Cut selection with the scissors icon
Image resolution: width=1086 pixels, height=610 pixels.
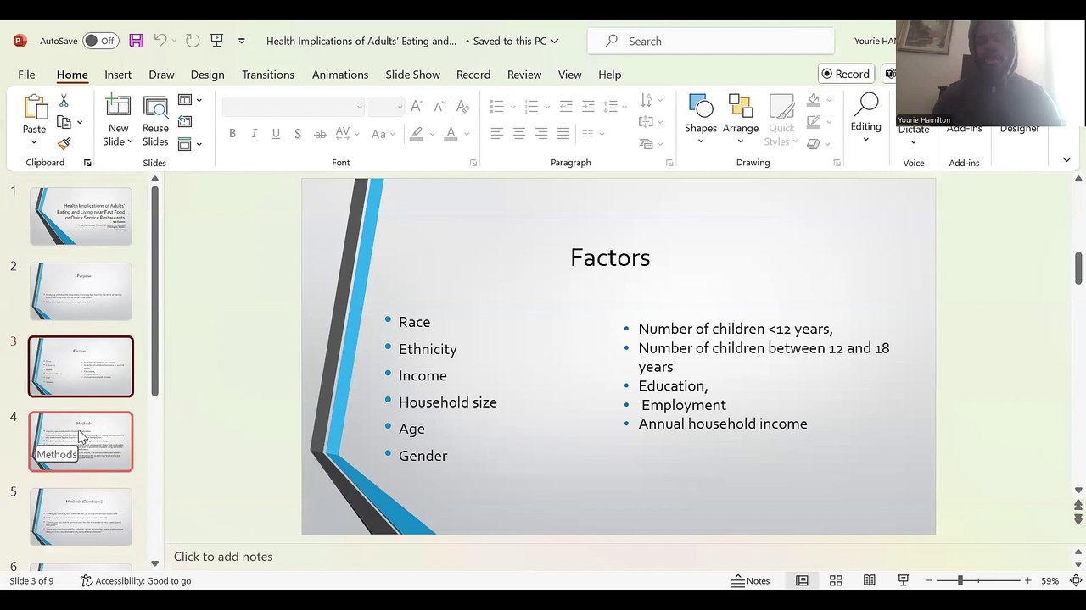[64, 101]
